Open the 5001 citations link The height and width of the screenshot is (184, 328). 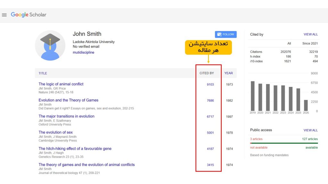point(210,133)
